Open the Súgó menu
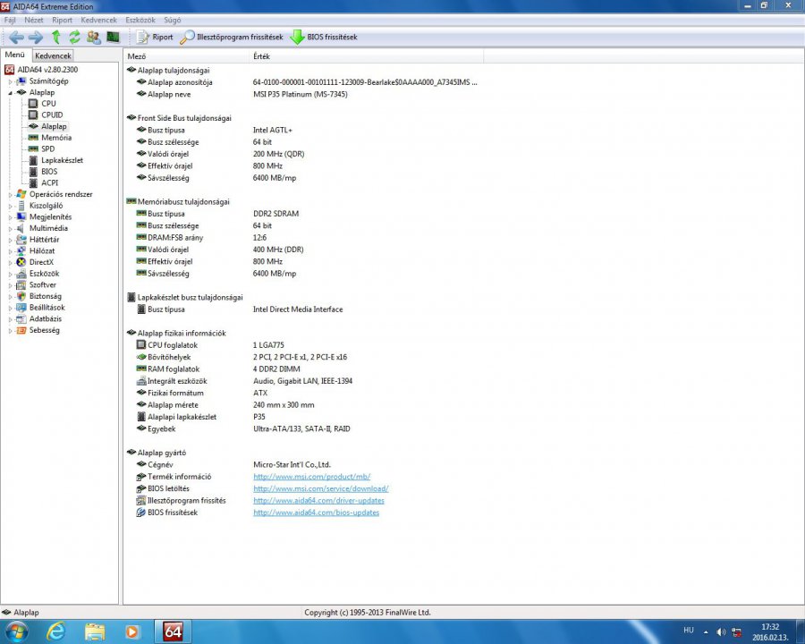Screen dimensions: 805x644 point(172,20)
